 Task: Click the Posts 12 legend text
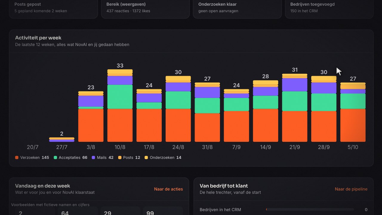(x=132, y=157)
